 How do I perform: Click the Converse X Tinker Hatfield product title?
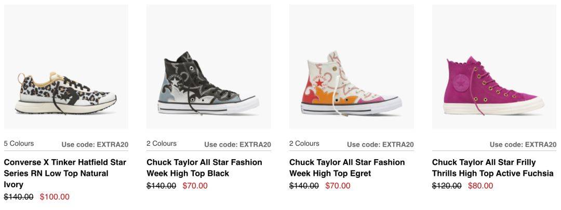pyautogui.click(x=65, y=173)
